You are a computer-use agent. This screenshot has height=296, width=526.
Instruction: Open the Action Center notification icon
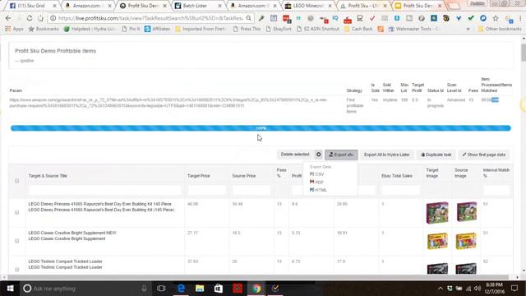point(514,289)
